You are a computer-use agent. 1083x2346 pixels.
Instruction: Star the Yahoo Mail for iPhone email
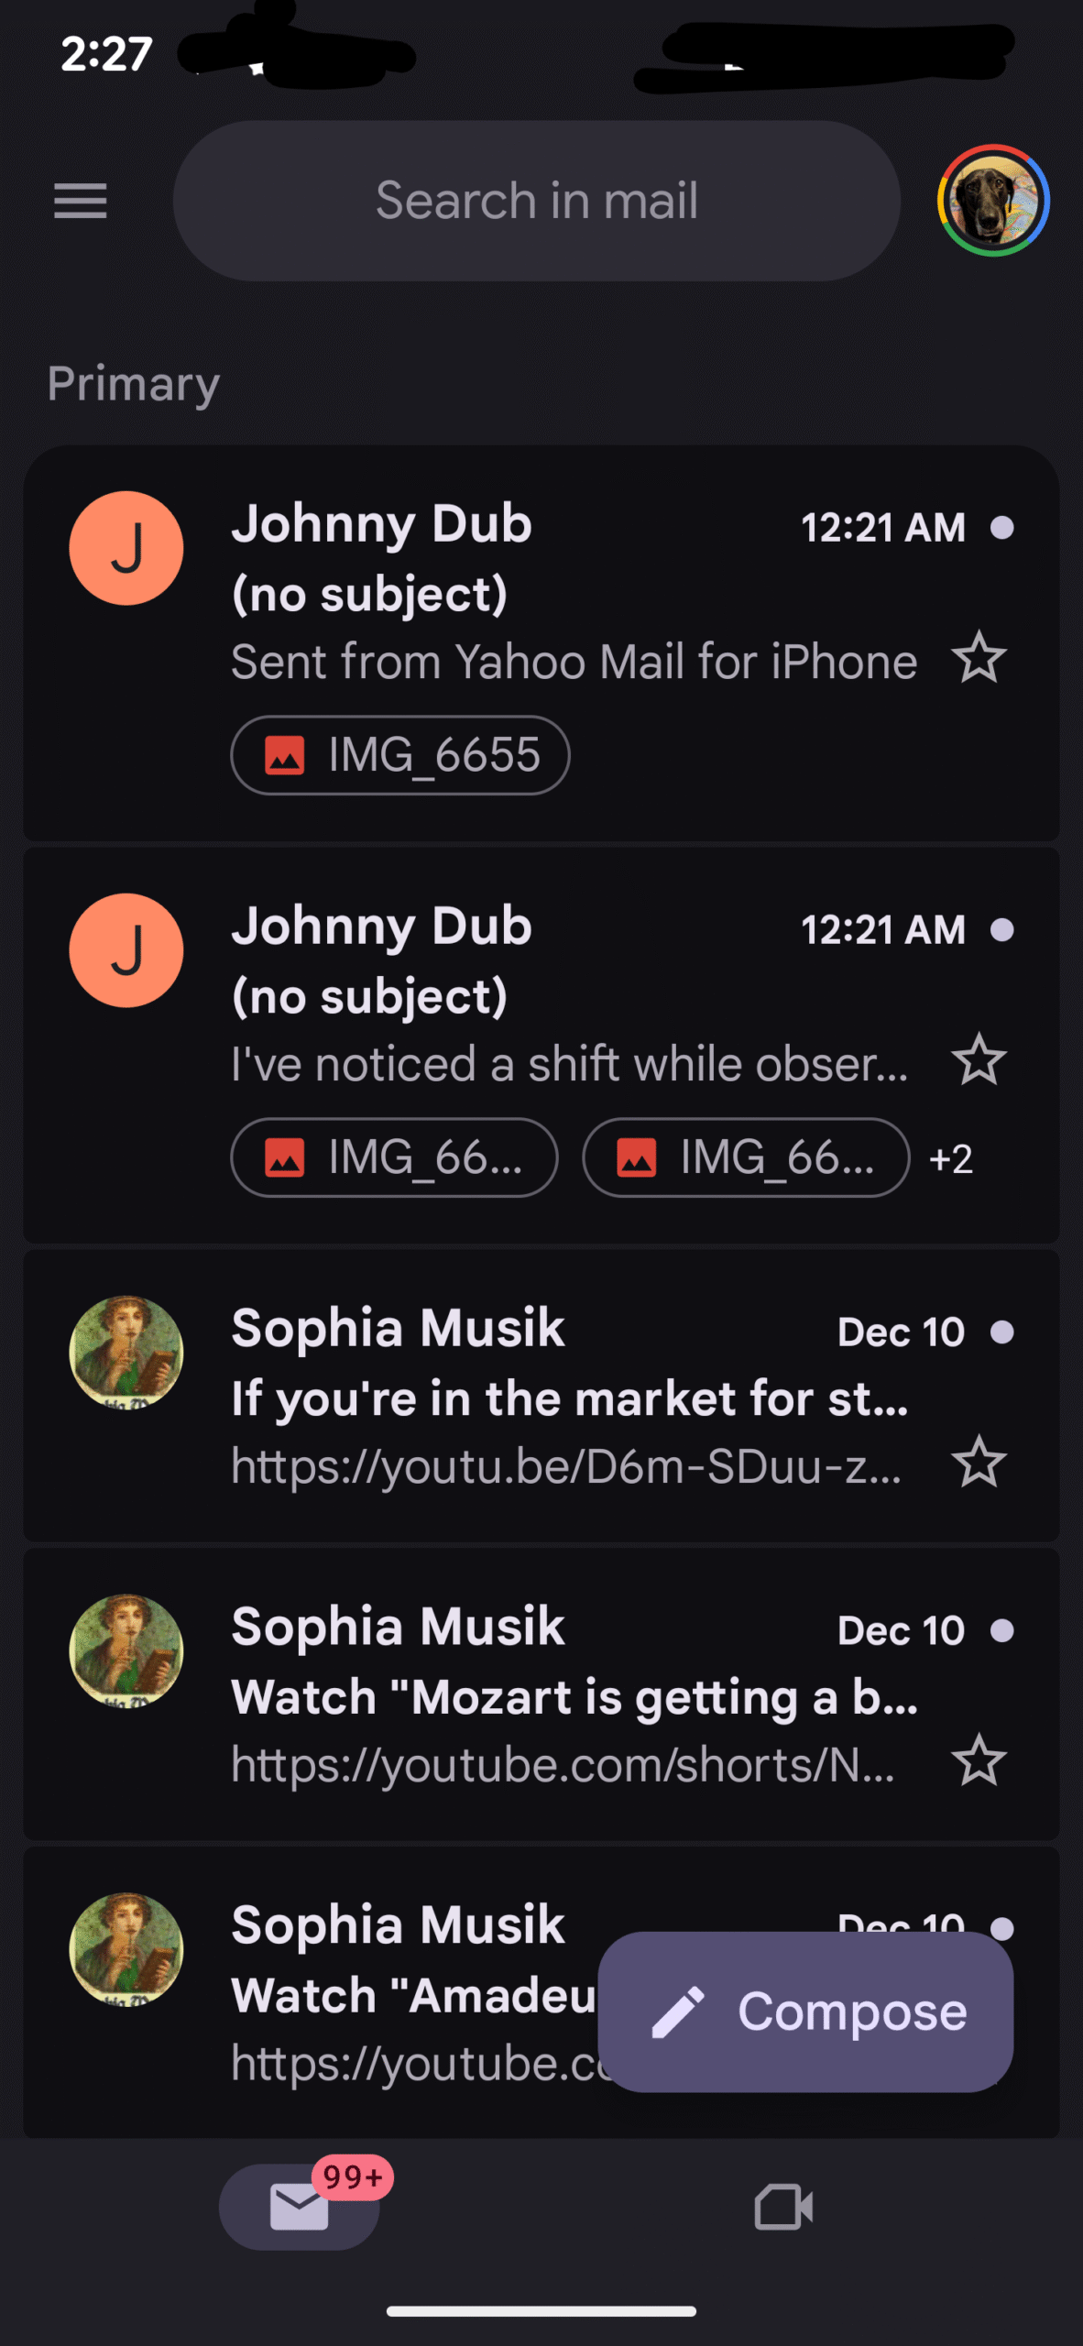979,658
